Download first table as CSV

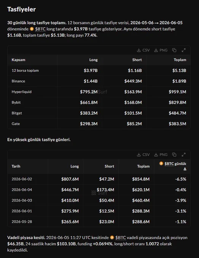pyautogui.click(x=143, y=50)
